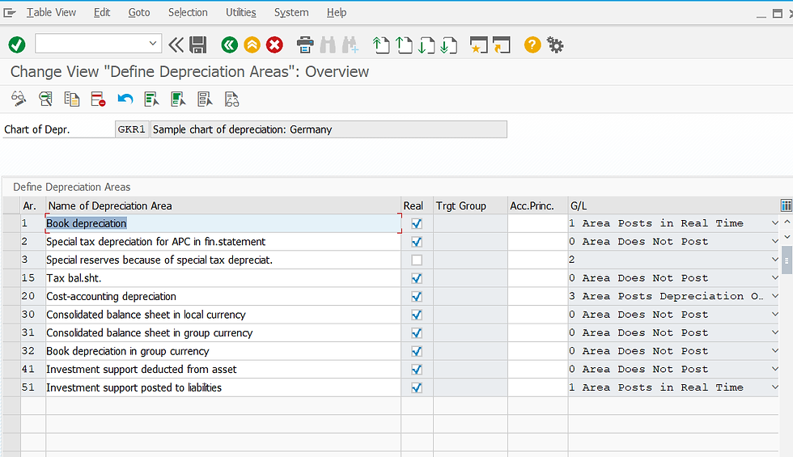Click the Find binoculars icon
The height and width of the screenshot is (457, 793).
(x=328, y=45)
